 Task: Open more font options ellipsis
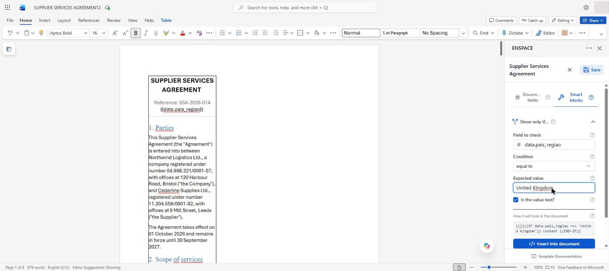(209, 33)
